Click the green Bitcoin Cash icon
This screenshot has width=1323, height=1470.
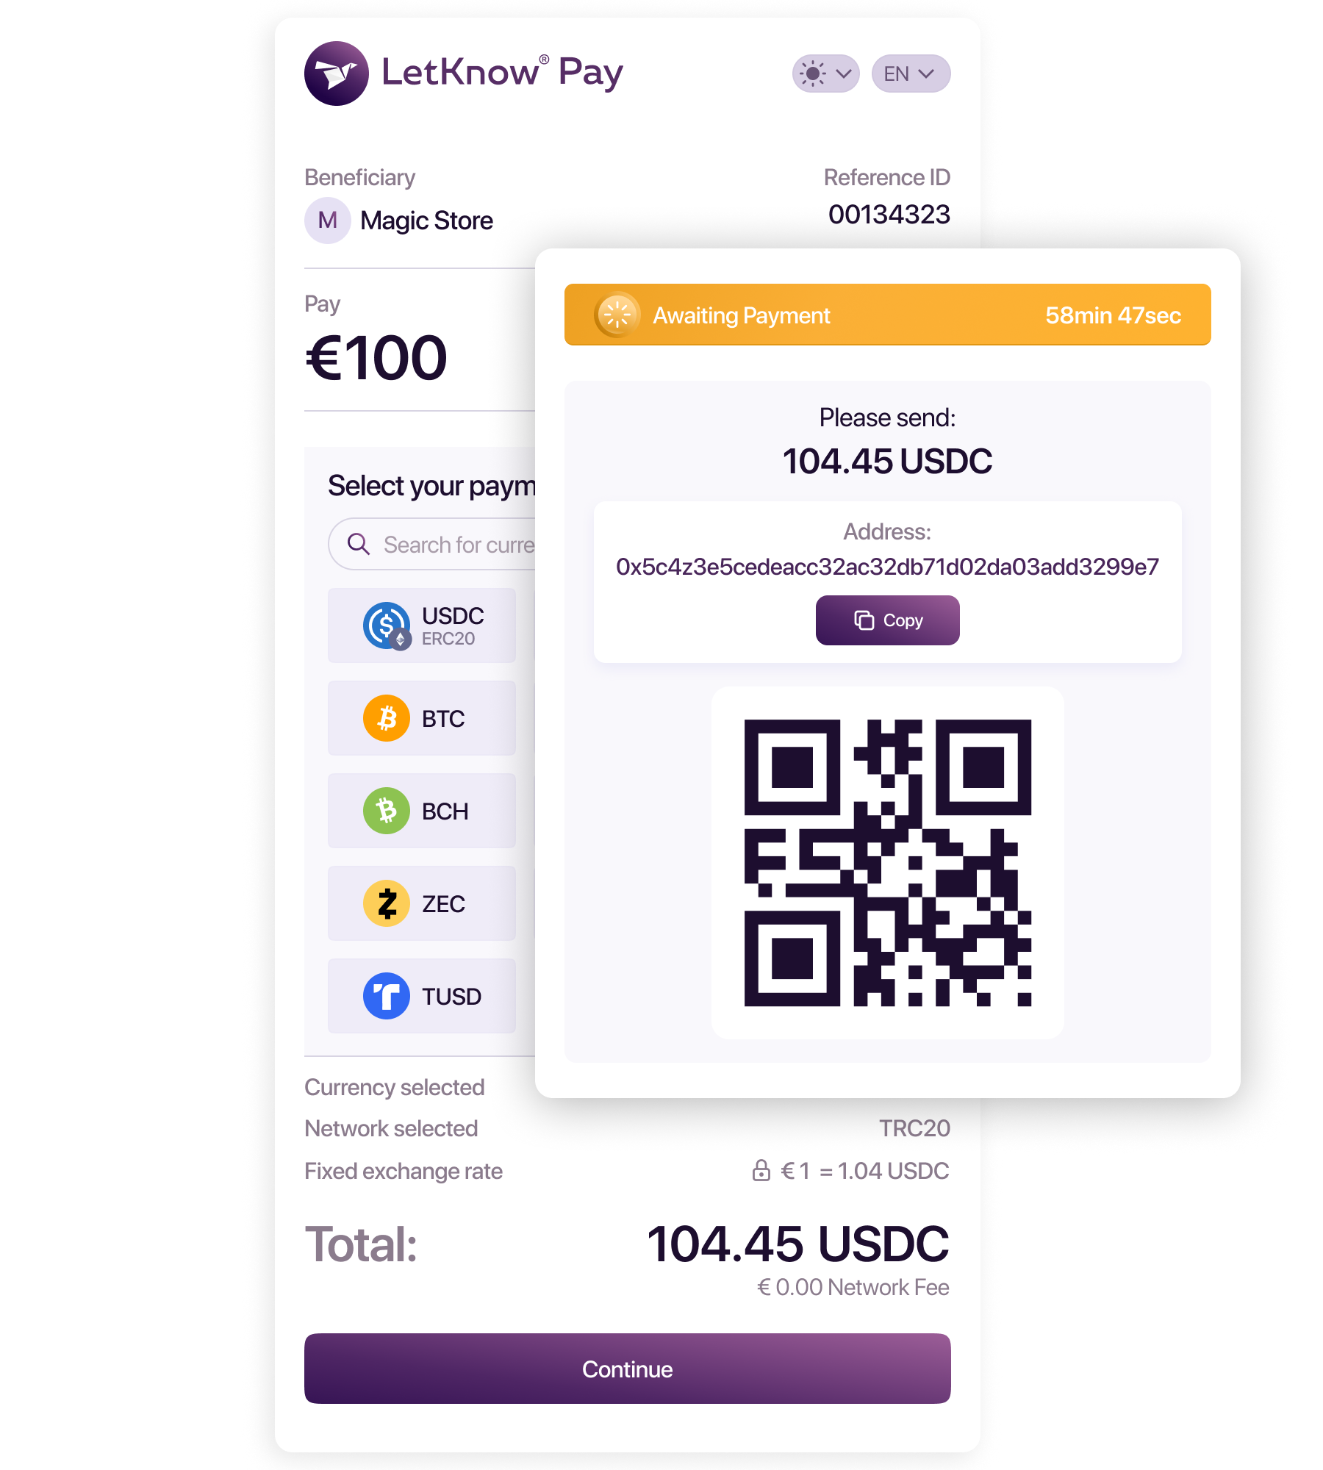pyautogui.click(x=387, y=811)
